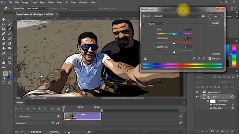239x134 pixels.
Task: Collapse Video Group 1 in Layers panel
Action: coord(201,92)
